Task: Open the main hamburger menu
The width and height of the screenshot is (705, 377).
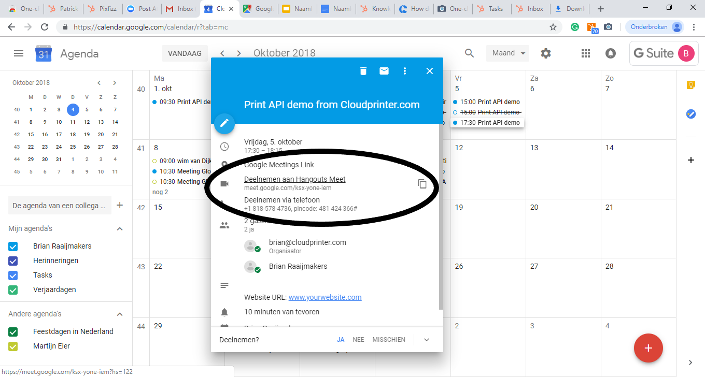Action: click(x=19, y=53)
